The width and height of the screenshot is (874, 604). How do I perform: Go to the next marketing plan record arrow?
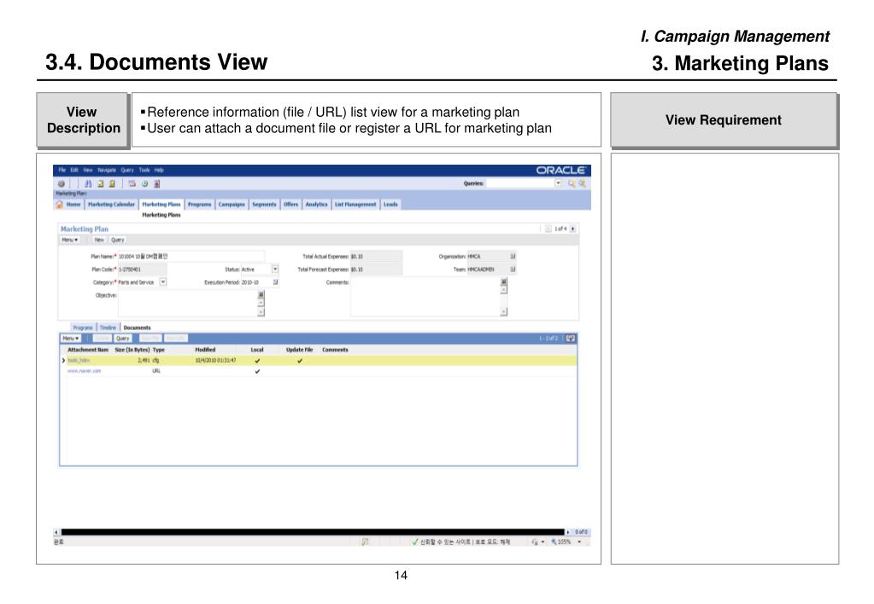pyautogui.click(x=573, y=229)
